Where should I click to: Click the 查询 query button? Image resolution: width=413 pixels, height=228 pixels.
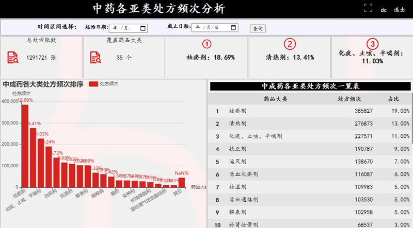(258, 28)
